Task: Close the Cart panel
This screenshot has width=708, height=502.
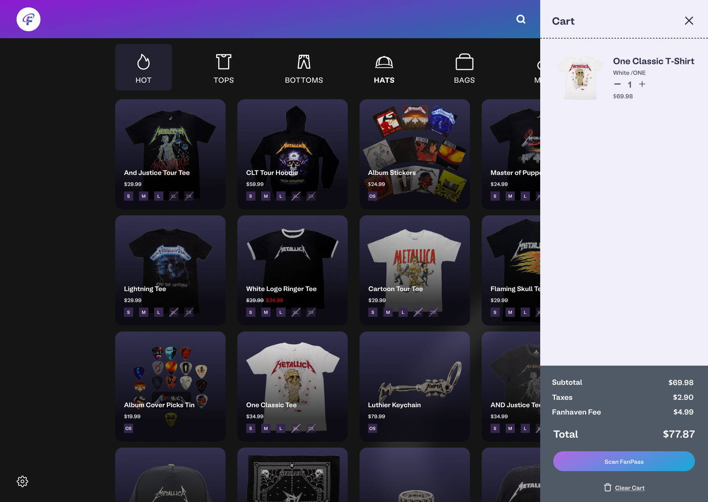Action: point(689,21)
